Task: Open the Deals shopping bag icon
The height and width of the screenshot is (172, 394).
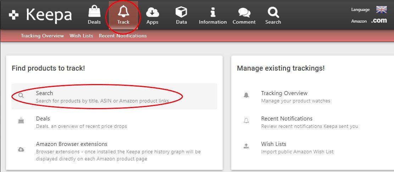Action: coord(94,12)
